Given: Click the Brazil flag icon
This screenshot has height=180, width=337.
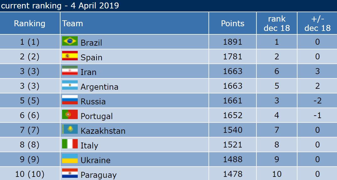Looking at the screenshot, I should pyautogui.click(x=70, y=41).
